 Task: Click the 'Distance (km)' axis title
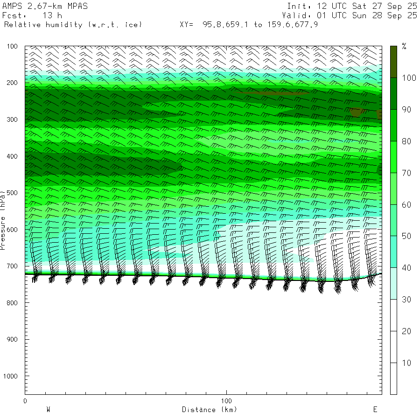click(210, 410)
